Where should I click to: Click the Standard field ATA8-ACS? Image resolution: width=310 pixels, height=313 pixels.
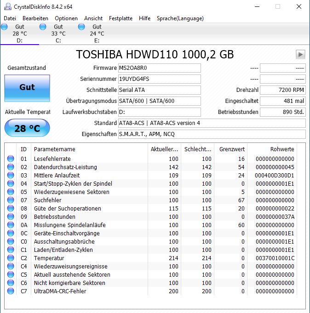[212, 123]
